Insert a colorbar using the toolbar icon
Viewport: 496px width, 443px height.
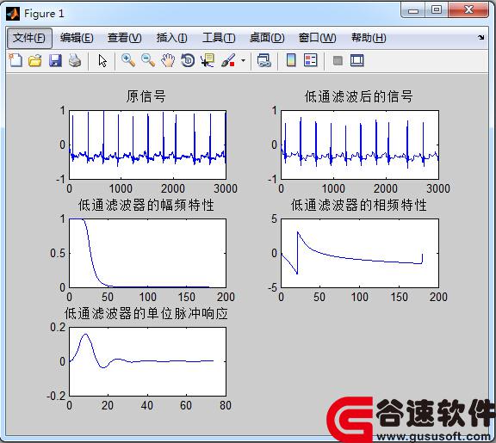291,60
